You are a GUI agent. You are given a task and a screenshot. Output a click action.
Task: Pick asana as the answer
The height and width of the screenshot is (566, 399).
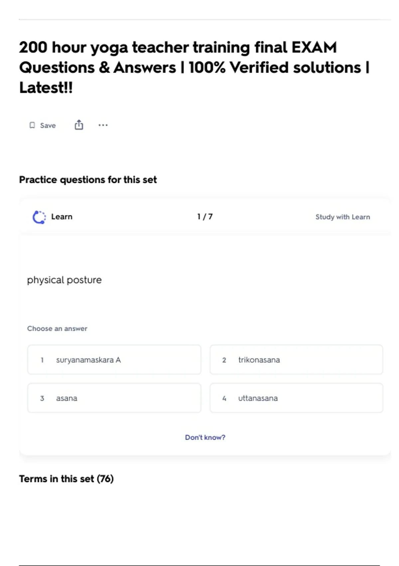pos(114,398)
